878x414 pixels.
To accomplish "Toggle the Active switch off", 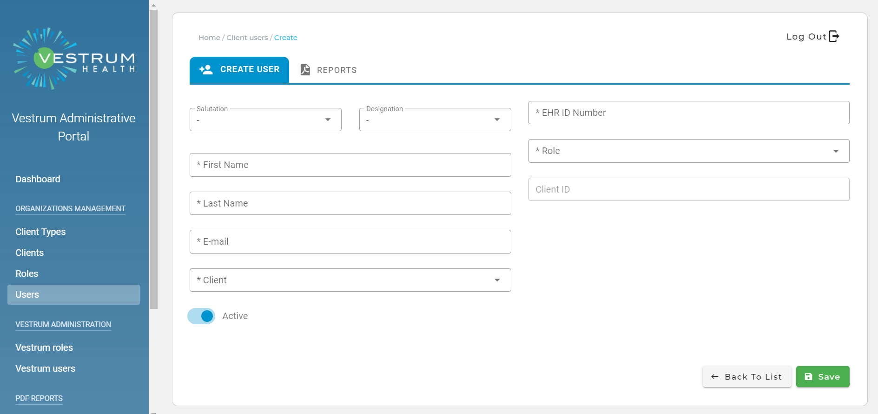I will tap(201, 316).
